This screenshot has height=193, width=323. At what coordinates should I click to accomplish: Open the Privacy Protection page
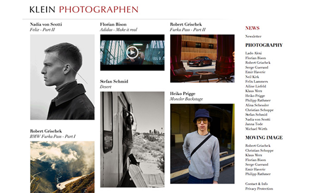coord(259,189)
